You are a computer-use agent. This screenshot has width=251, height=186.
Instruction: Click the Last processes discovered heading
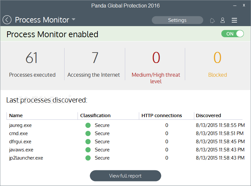point(47,100)
